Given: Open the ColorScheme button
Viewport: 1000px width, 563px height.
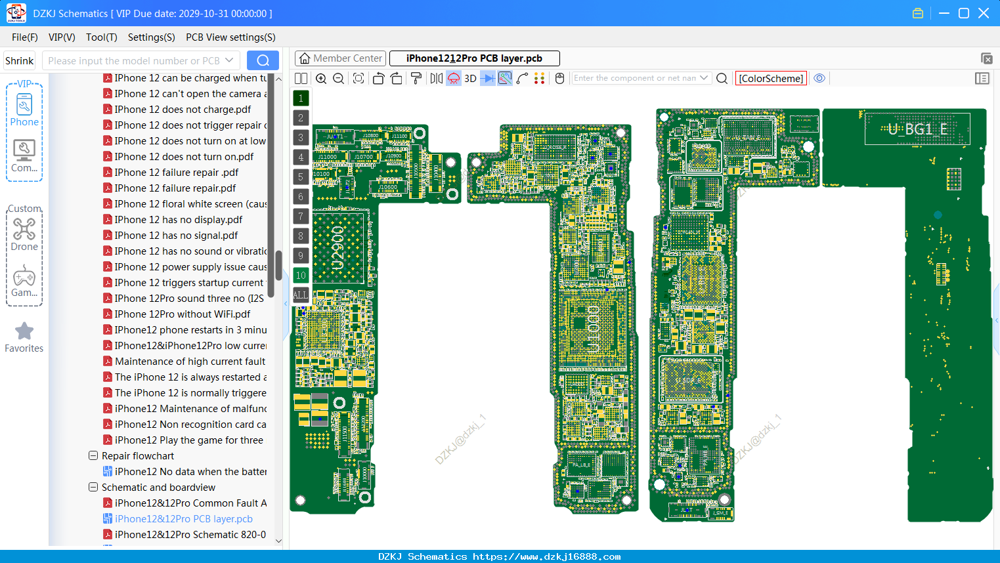Looking at the screenshot, I should click(x=771, y=78).
